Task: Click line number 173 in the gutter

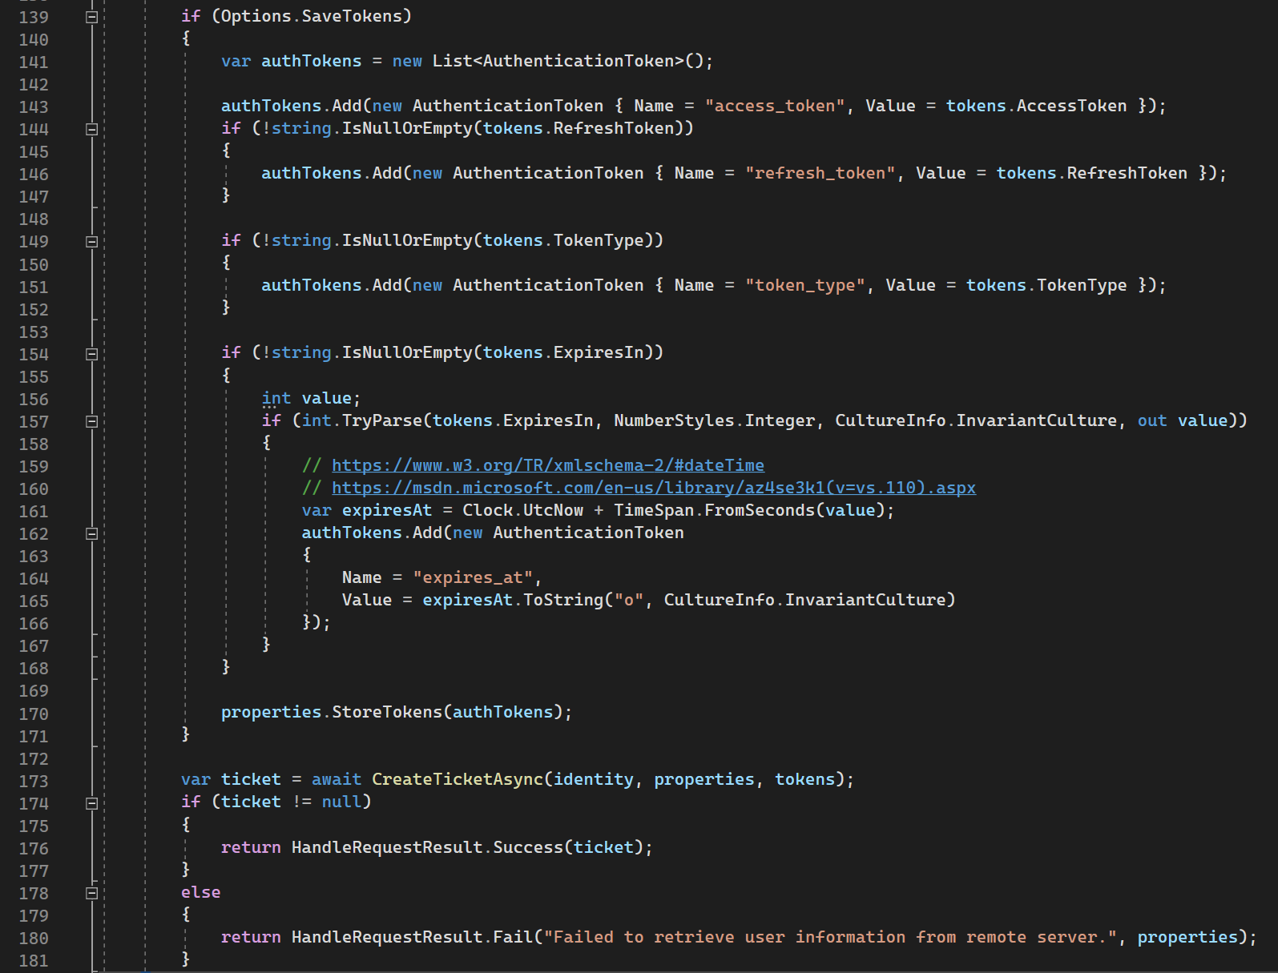Action: [34, 781]
